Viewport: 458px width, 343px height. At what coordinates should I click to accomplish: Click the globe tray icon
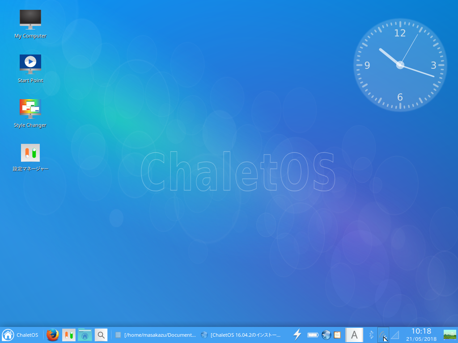pyautogui.click(x=326, y=335)
